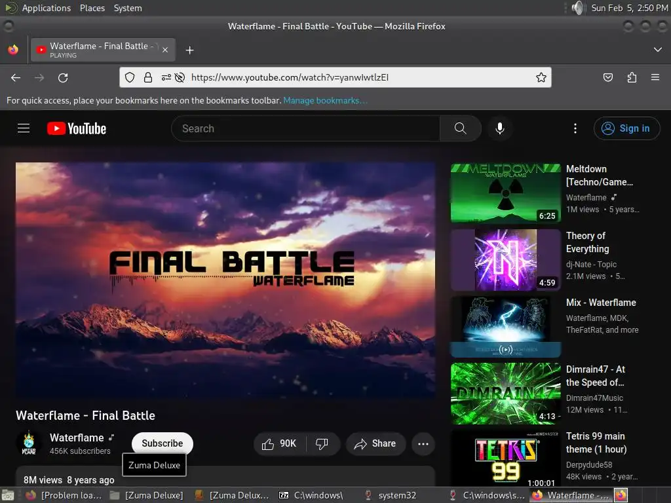
Task: Switch to the C:\windows\ 7z taskbar window
Action: 316,495
